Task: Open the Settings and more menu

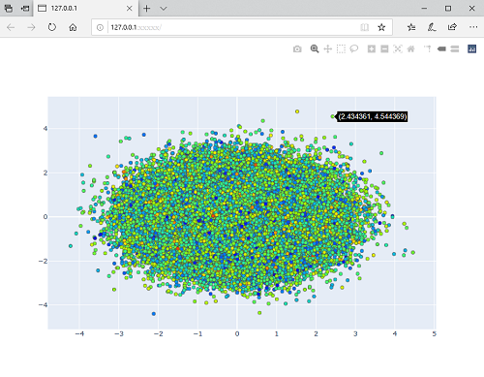Action: pyautogui.click(x=473, y=27)
